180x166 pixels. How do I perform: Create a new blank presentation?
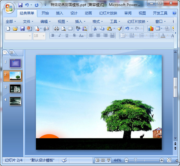coord(8,29)
